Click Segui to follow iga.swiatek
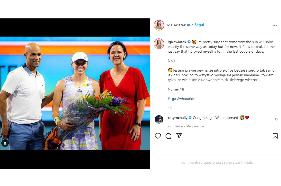 [199, 25]
